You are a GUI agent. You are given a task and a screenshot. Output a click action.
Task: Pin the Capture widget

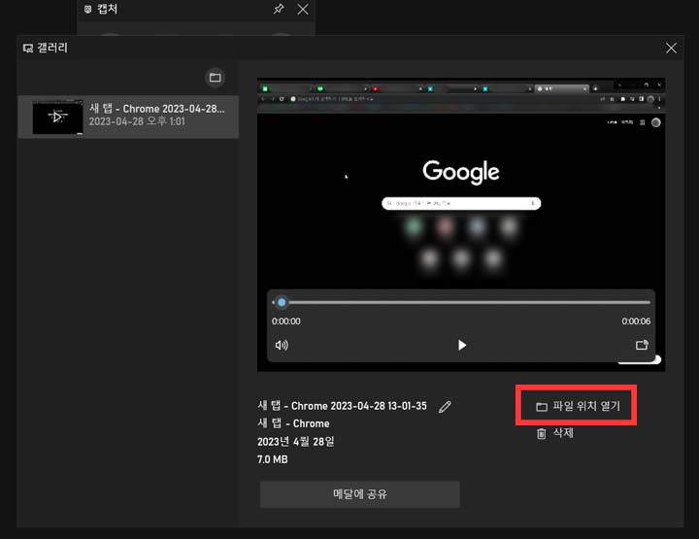click(279, 9)
